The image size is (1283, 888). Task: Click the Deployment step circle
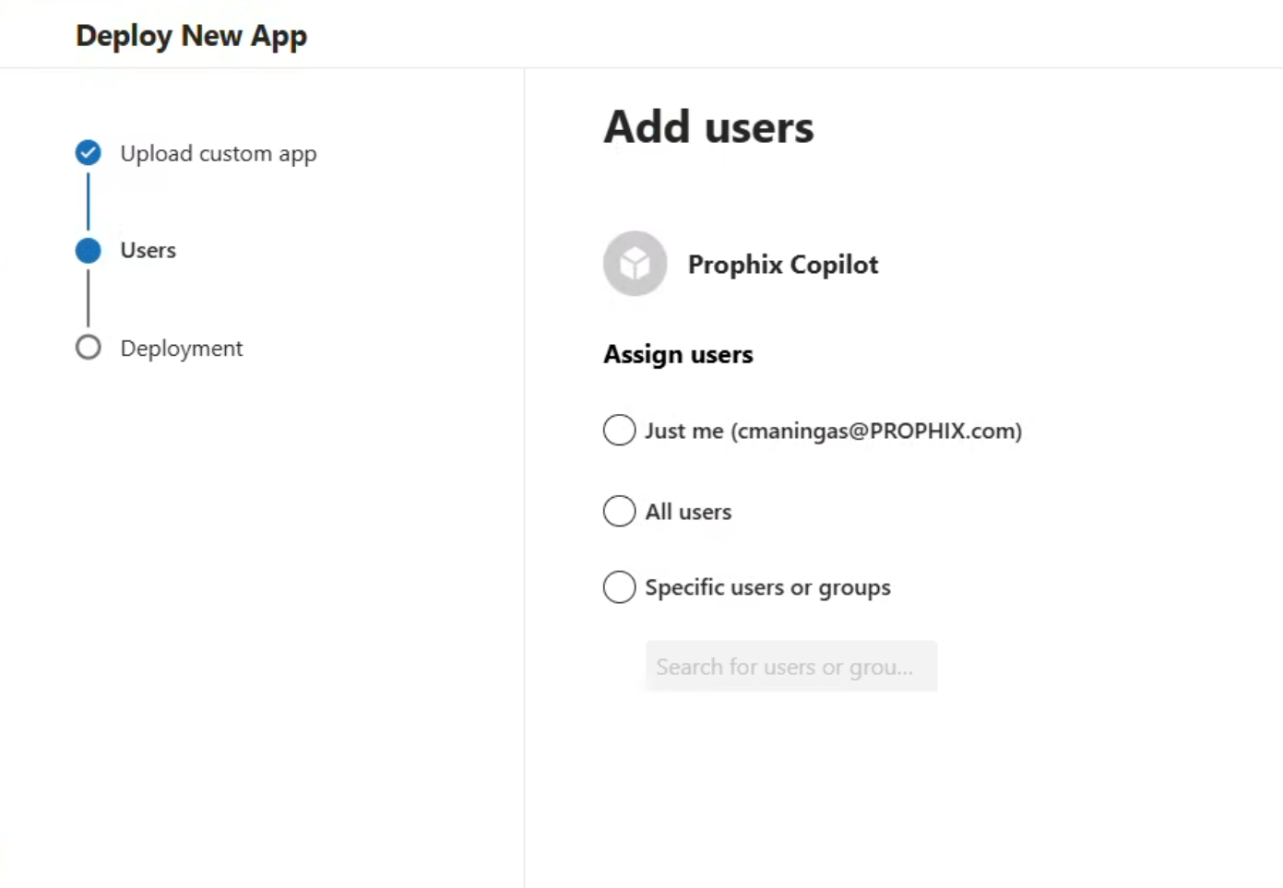point(89,348)
